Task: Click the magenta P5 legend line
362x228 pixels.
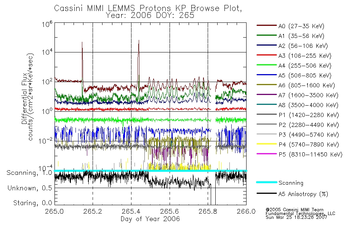Action: click(267, 154)
